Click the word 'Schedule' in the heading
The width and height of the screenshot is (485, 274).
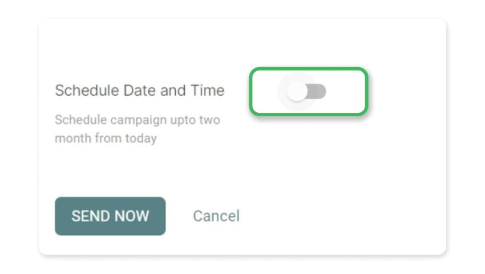click(x=87, y=91)
